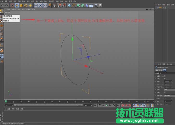Image resolution: width=175 pixels, height=125 pixels.
Task: Click the radius field showing 200 cm
Action: pyautogui.click(x=168, y=81)
